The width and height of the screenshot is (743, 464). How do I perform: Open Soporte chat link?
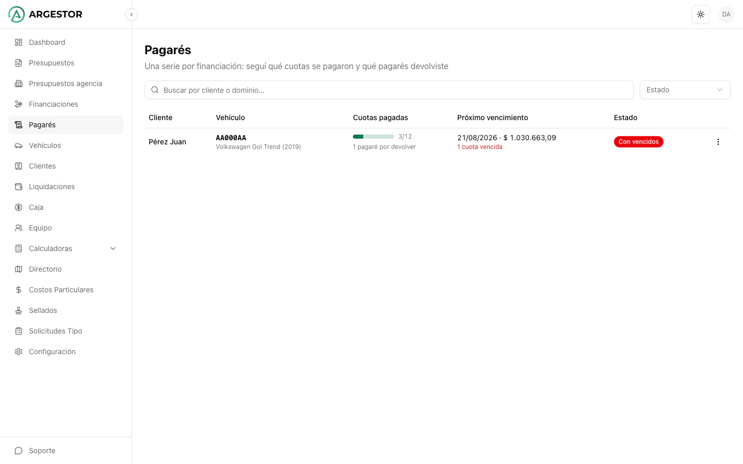(66, 451)
